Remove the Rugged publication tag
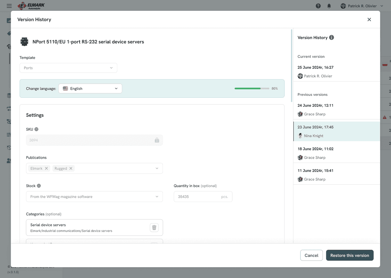 [x=71, y=168]
